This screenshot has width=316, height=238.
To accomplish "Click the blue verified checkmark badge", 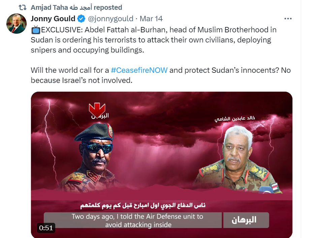I will pos(81,19).
